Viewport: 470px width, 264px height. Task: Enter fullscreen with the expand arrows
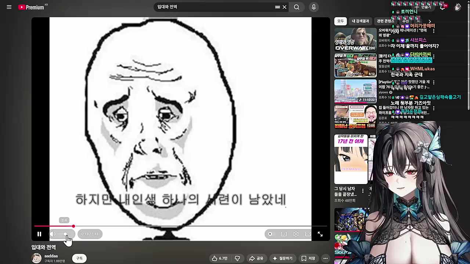pos(320,234)
